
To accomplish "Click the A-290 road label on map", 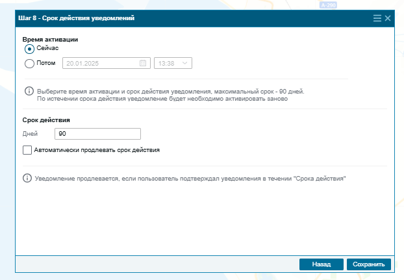I will click(328, 5).
